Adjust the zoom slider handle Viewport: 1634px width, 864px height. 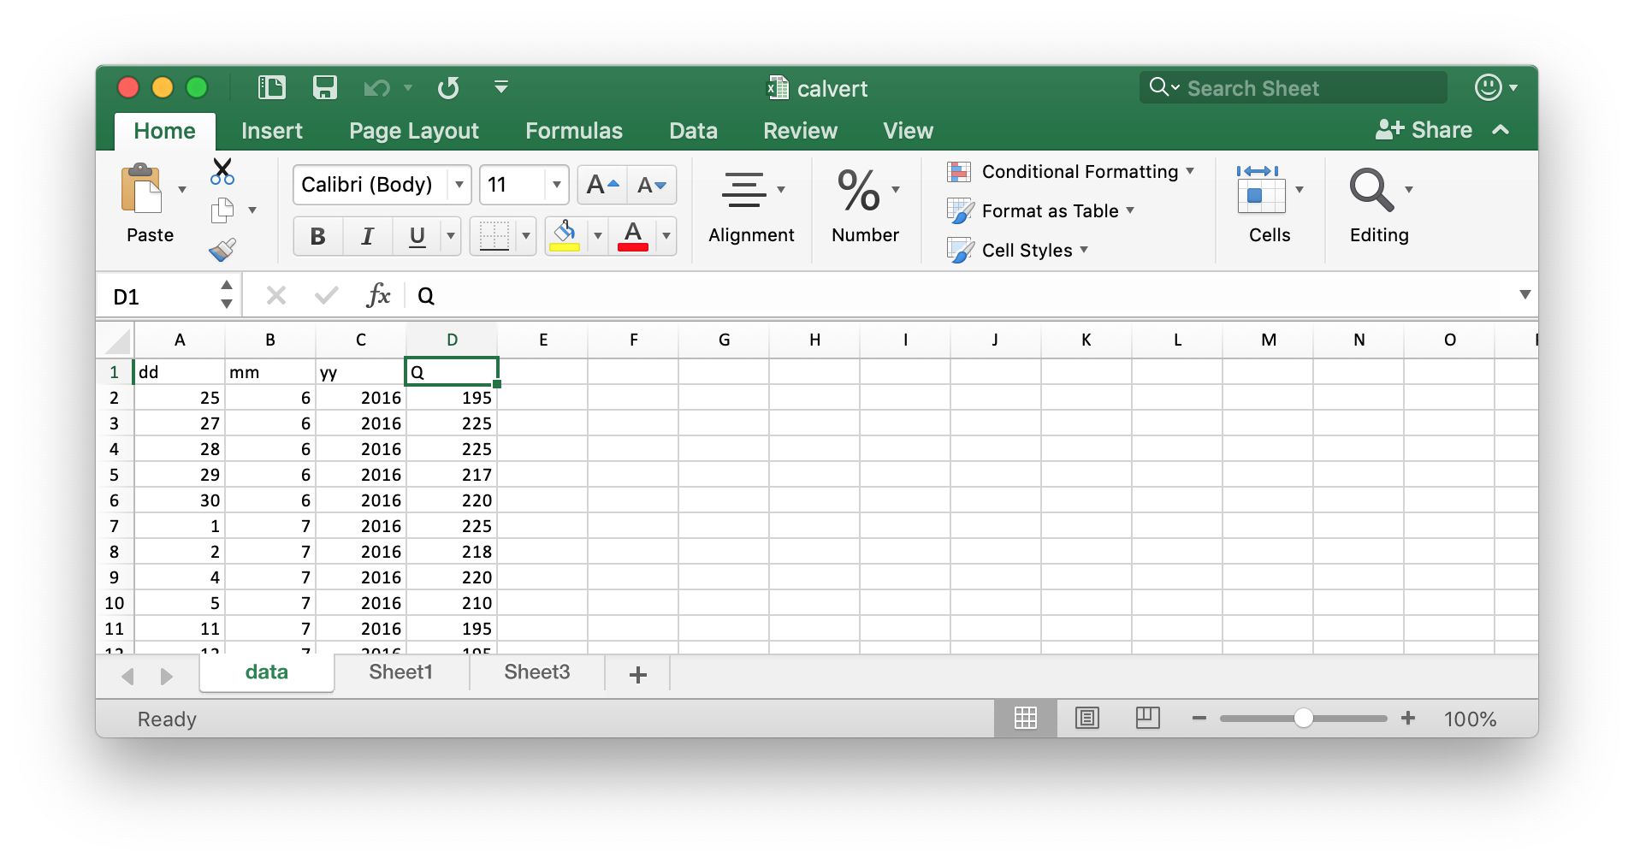pos(1303,719)
